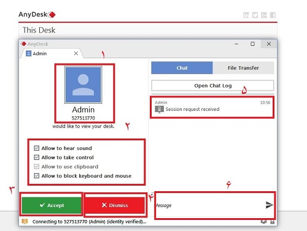Switch to the Chat tab
The height and width of the screenshot is (231, 307).
click(x=182, y=68)
